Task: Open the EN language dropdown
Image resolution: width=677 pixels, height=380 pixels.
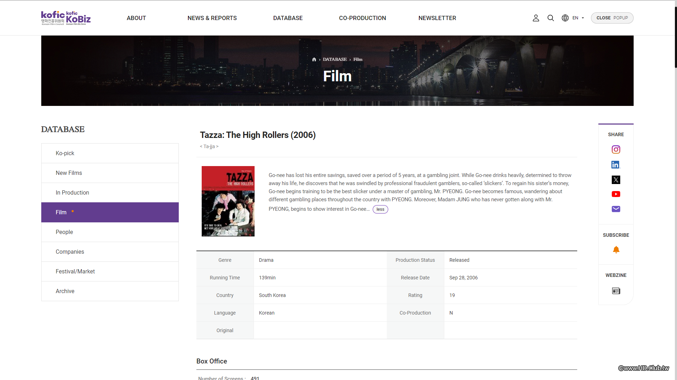Action: (578, 18)
